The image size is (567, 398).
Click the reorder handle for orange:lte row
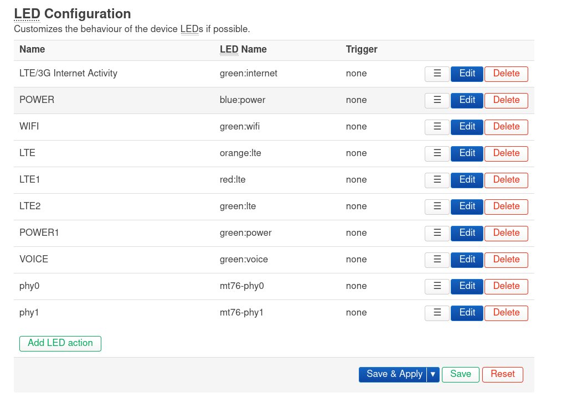coord(437,153)
